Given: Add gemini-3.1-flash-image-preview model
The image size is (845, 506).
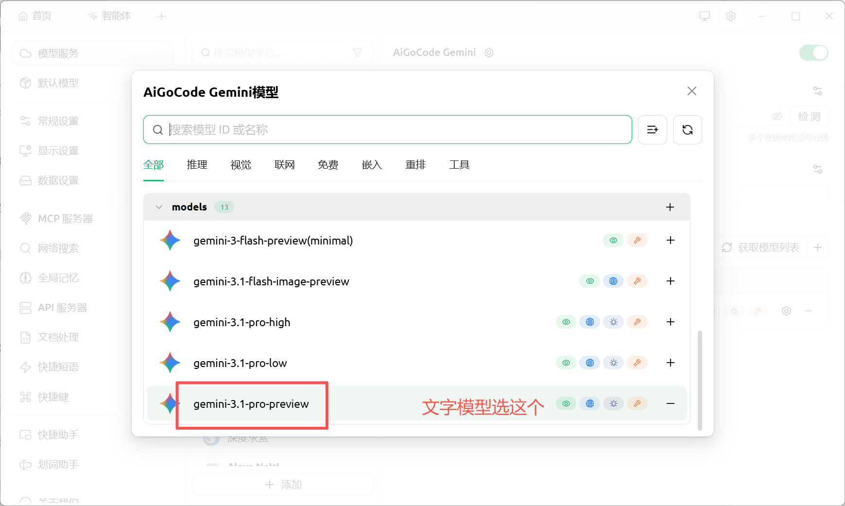Looking at the screenshot, I should coord(671,281).
